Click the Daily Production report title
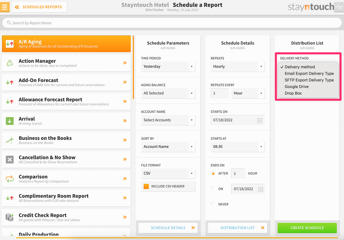344x240 pixels. click(39, 234)
